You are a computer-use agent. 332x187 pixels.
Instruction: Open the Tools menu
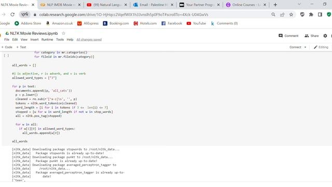click(60, 39)
